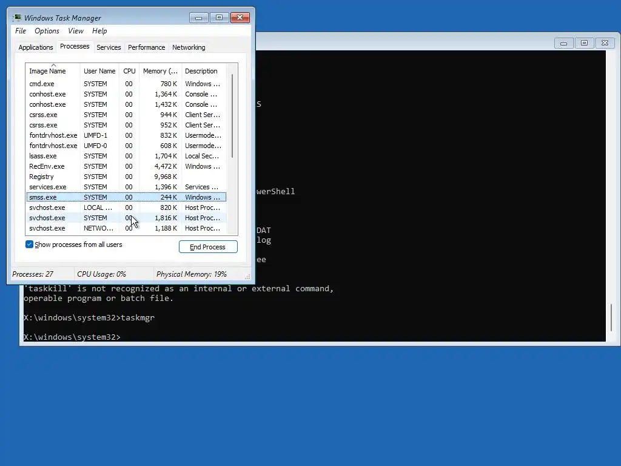Open the Help menu
Image resolution: width=621 pixels, height=466 pixels.
tap(99, 31)
